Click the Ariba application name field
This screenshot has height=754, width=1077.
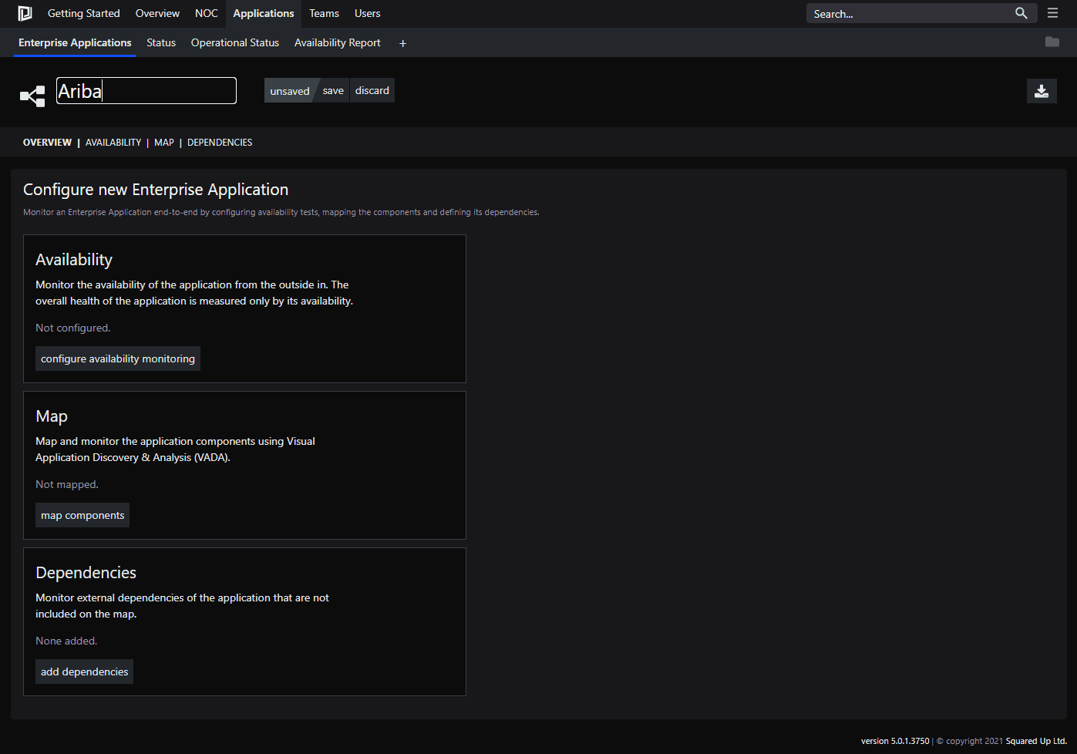point(146,90)
